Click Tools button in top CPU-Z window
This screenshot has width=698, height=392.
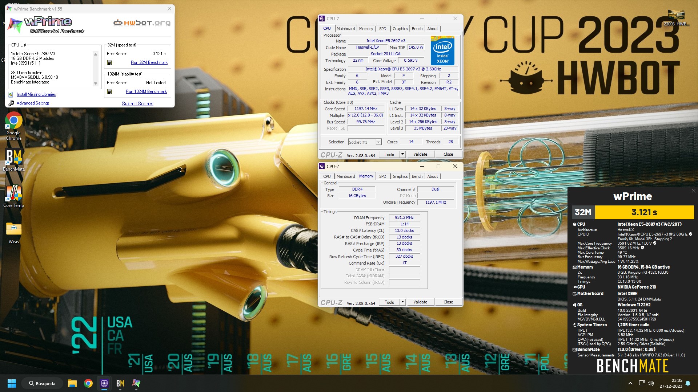[x=389, y=154]
